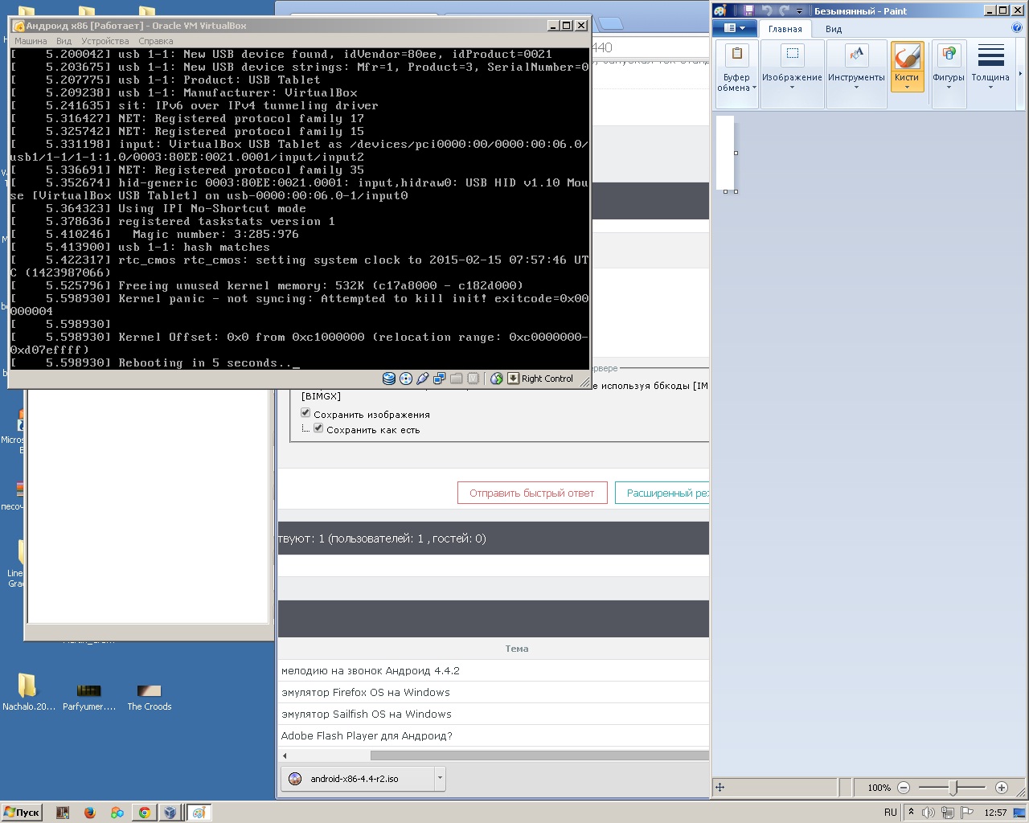Open USB devices icon in VirtualBox status bar

(x=423, y=379)
